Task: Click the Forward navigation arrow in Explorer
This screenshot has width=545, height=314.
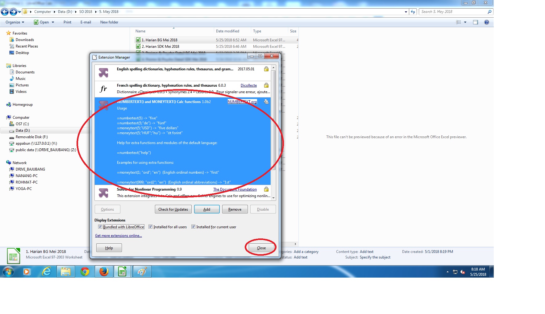Action: (13, 12)
